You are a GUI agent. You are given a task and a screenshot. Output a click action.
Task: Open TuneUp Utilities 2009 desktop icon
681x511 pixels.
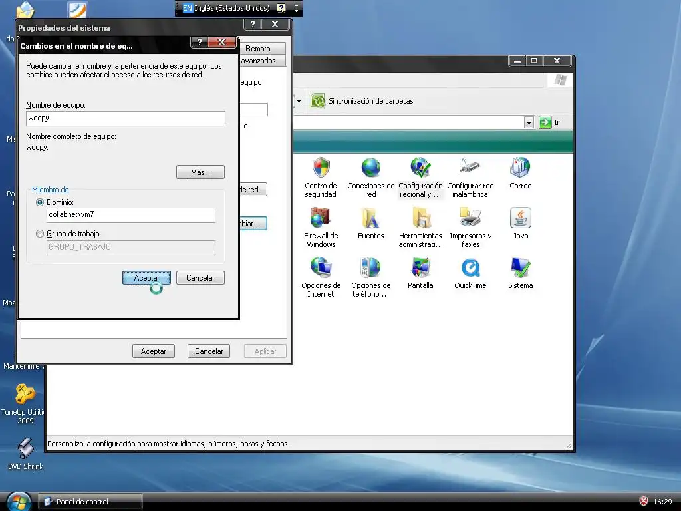pos(25,394)
